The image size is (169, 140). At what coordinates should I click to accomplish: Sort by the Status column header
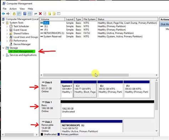(x=127, y=19)
